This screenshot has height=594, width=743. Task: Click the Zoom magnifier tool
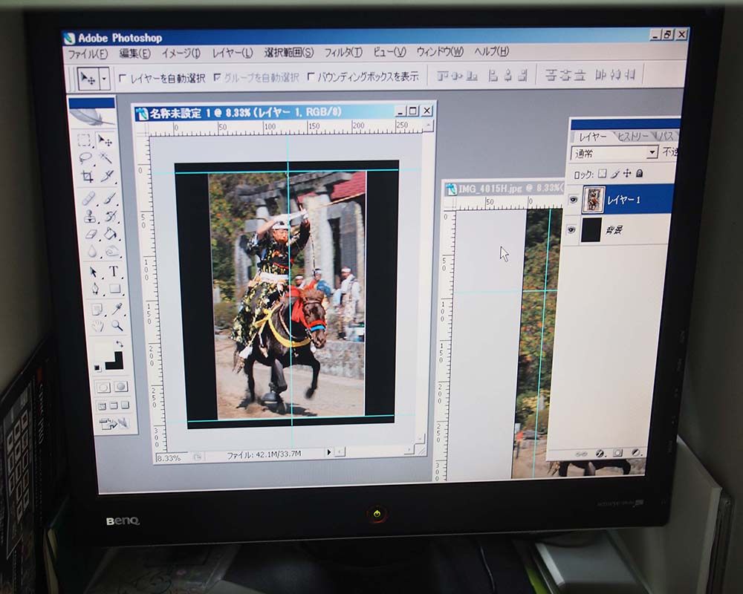(x=117, y=326)
